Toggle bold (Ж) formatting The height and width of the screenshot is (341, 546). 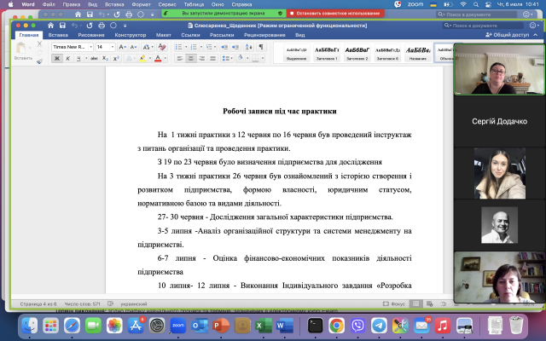point(57,59)
